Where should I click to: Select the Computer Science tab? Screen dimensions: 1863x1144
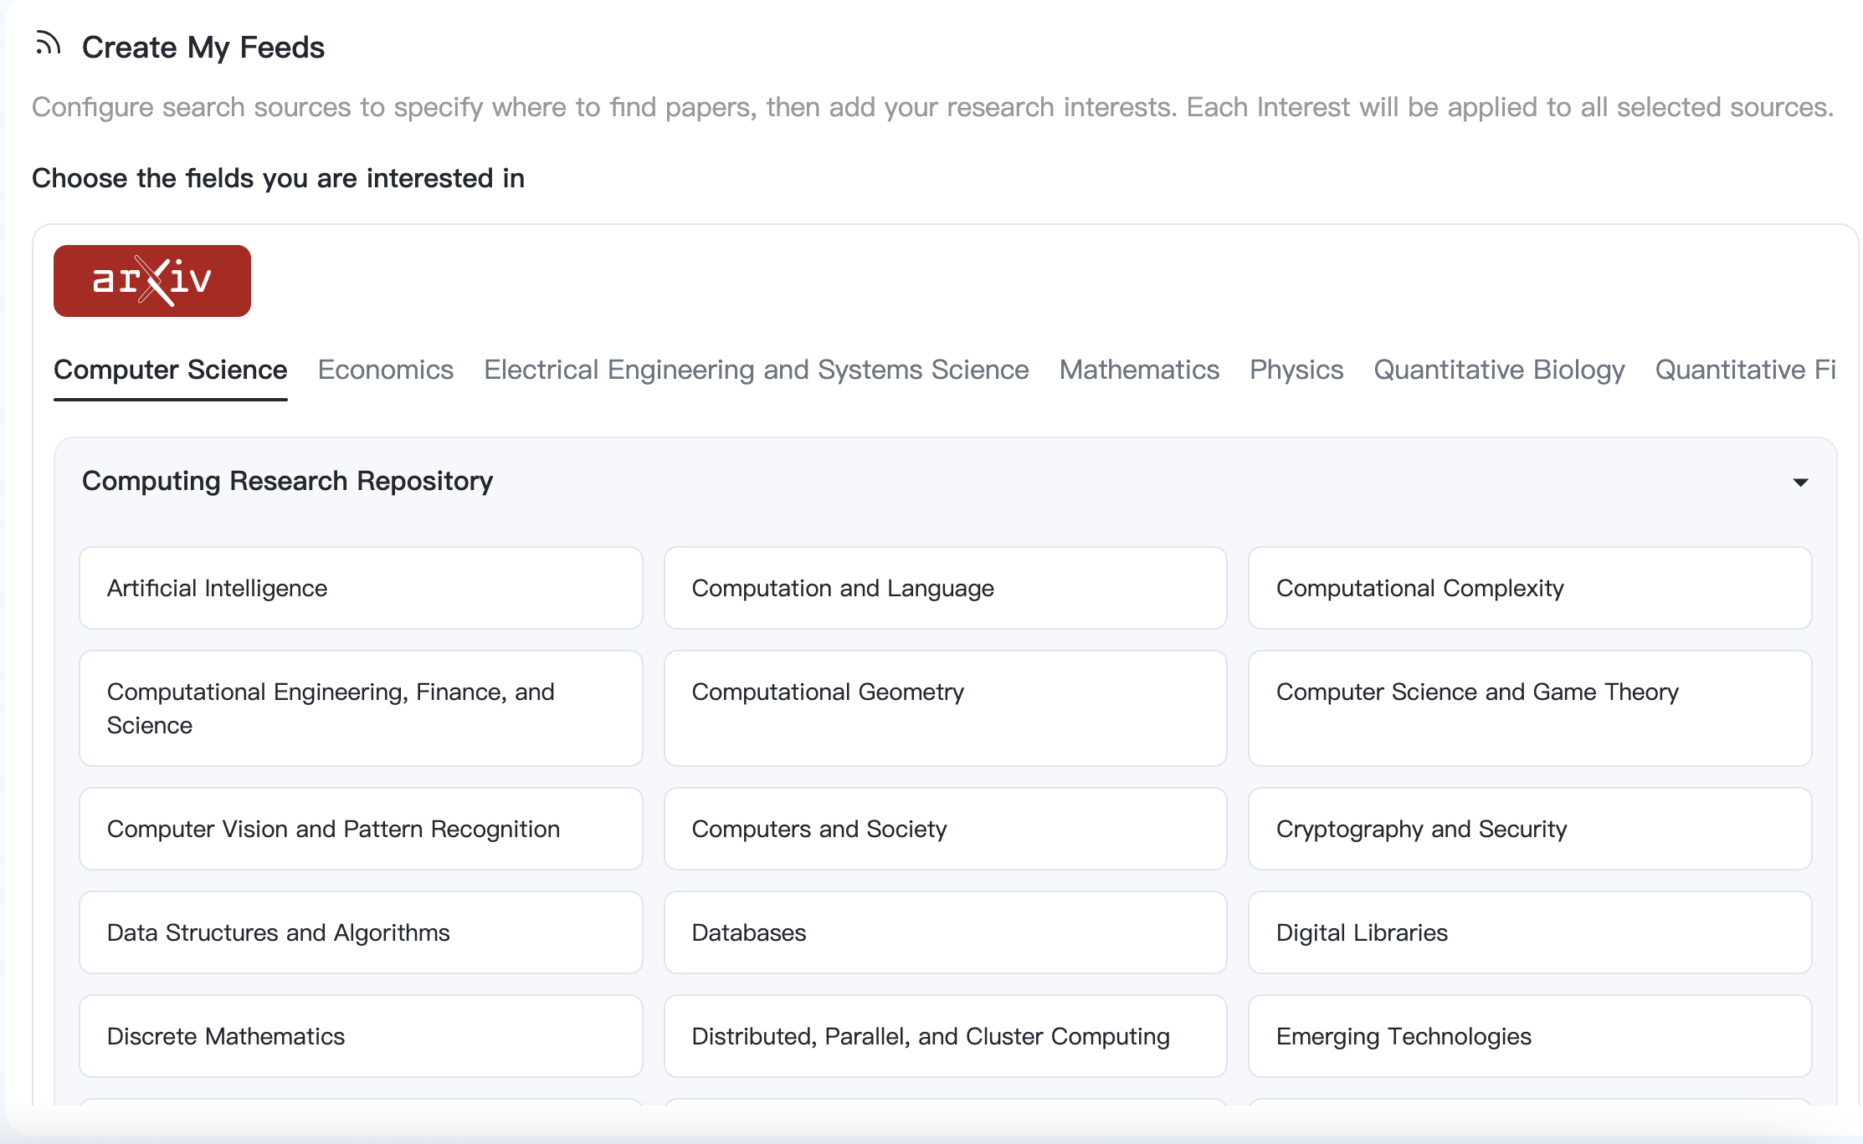coord(171,370)
